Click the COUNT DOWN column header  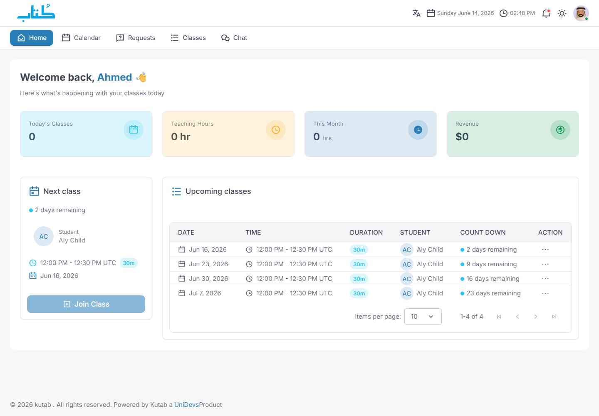(483, 233)
